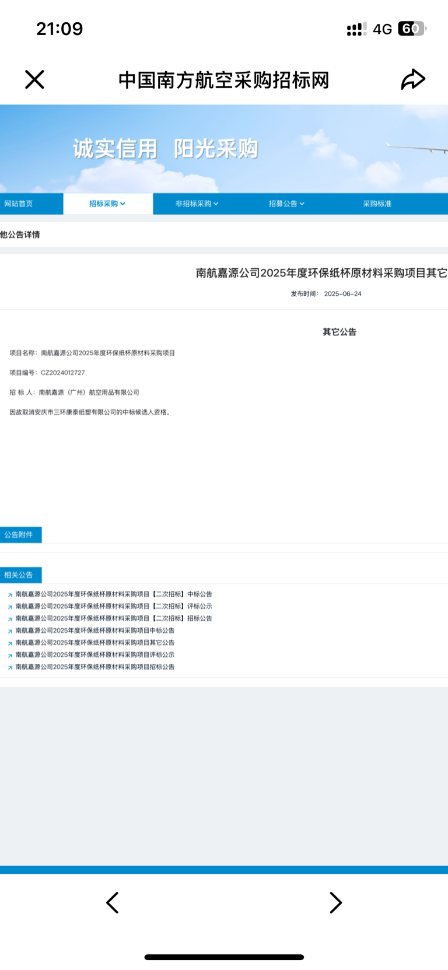Tap project number CZ2024012727
The height and width of the screenshot is (970, 448).
pyautogui.click(x=62, y=373)
